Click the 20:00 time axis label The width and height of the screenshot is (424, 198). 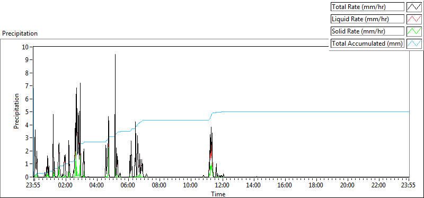coord(348,185)
